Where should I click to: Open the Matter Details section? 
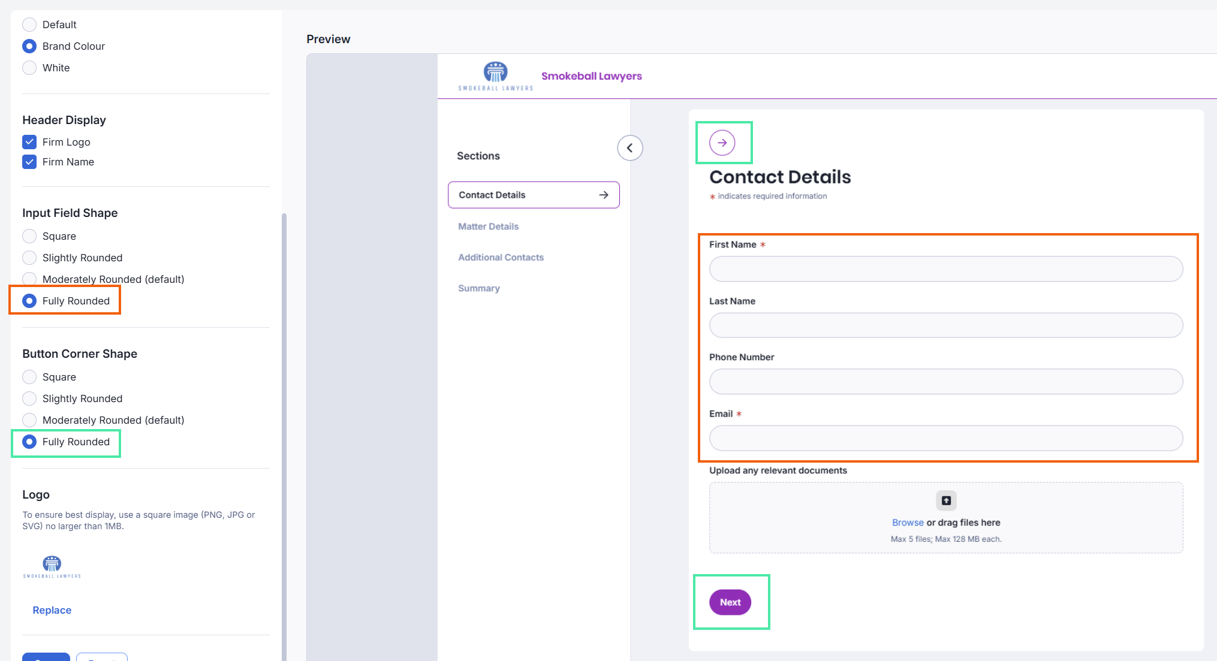click(x=488, y=227)
